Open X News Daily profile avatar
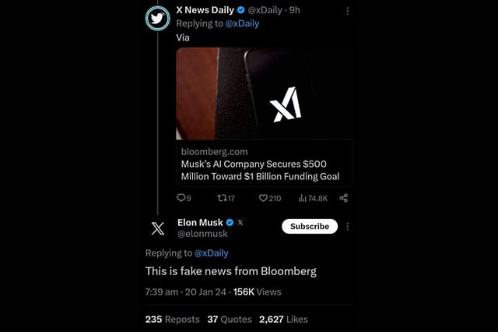 (x=158, y=21)
